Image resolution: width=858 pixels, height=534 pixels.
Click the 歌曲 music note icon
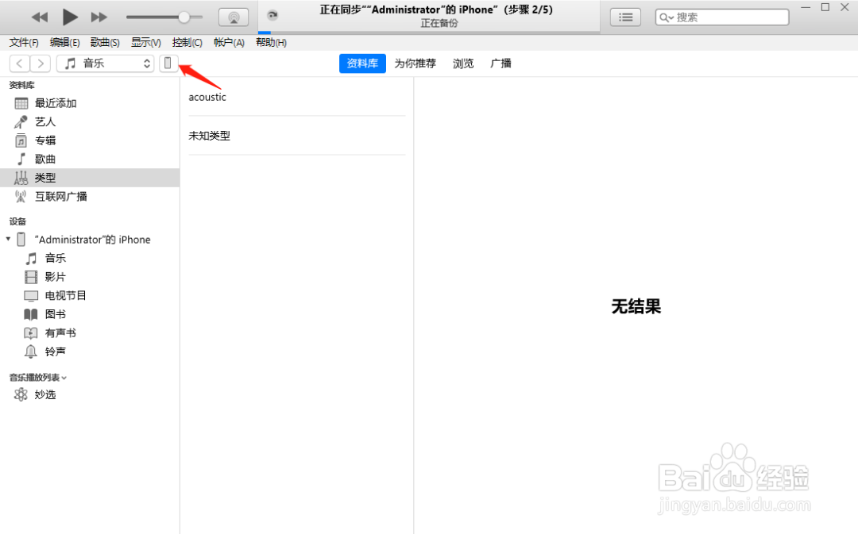(x=21, y=159)
